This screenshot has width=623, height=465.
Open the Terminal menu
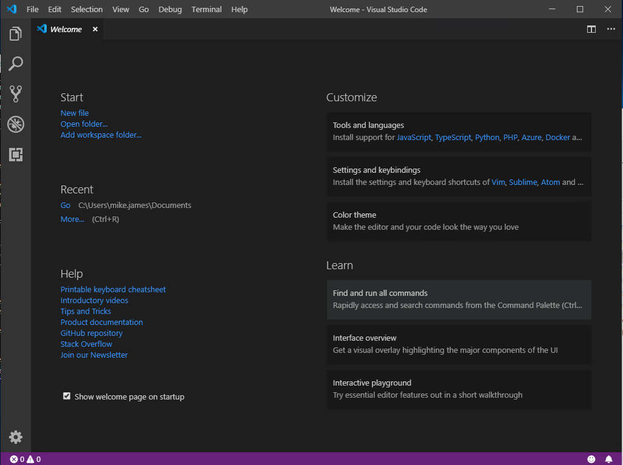click(206, 9)
